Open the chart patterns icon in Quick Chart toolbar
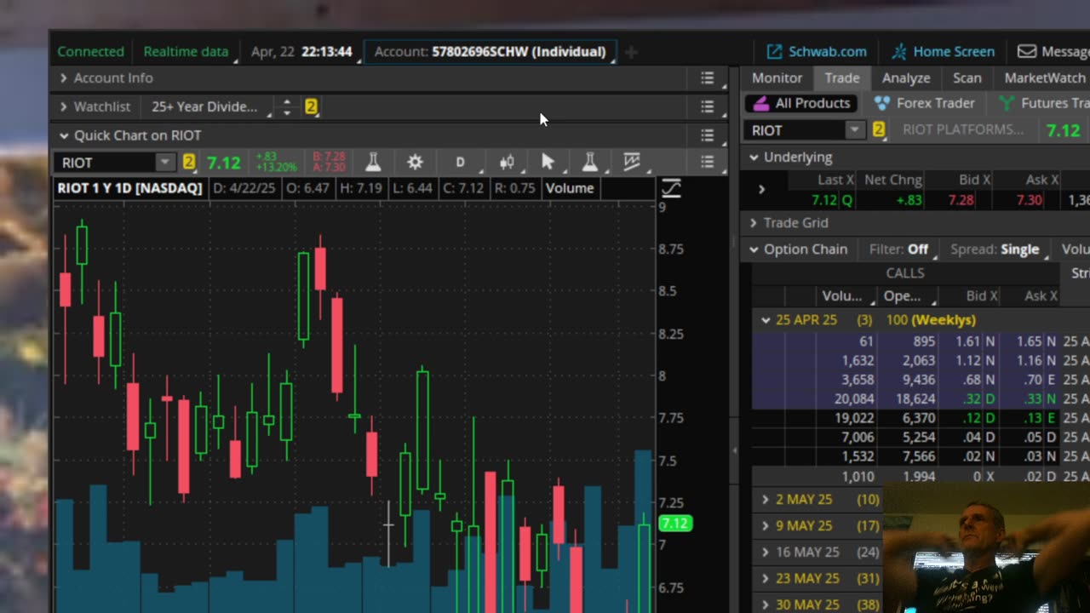1090x613 pixels. coord(632,162)
